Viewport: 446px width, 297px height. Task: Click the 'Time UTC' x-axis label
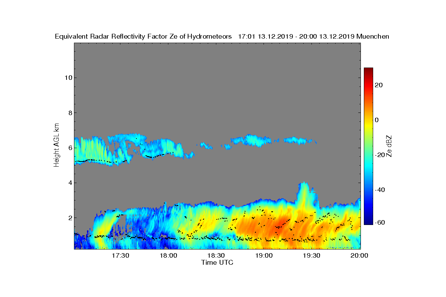217,262
